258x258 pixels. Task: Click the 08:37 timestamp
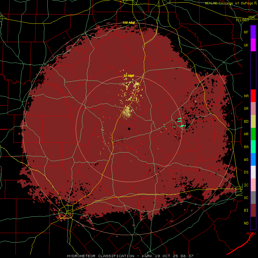[187, 256]
